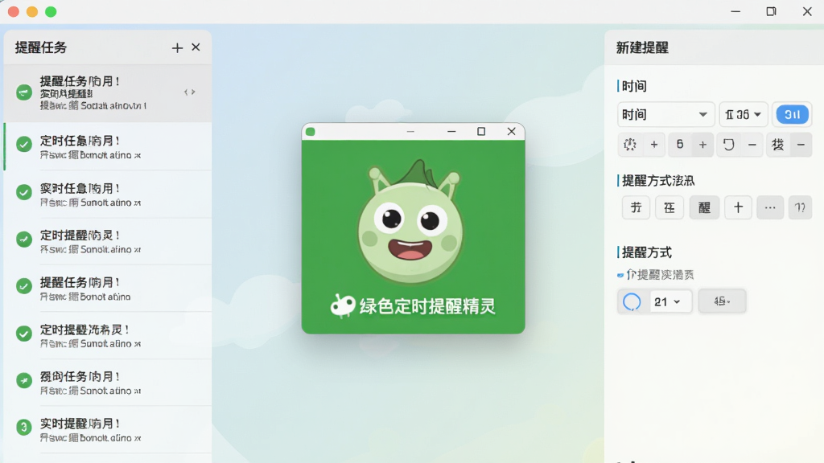The width and height of the screenshot is (824, 463).
Task: Minimize the green mascot window
Action: [x=451, y=131]
